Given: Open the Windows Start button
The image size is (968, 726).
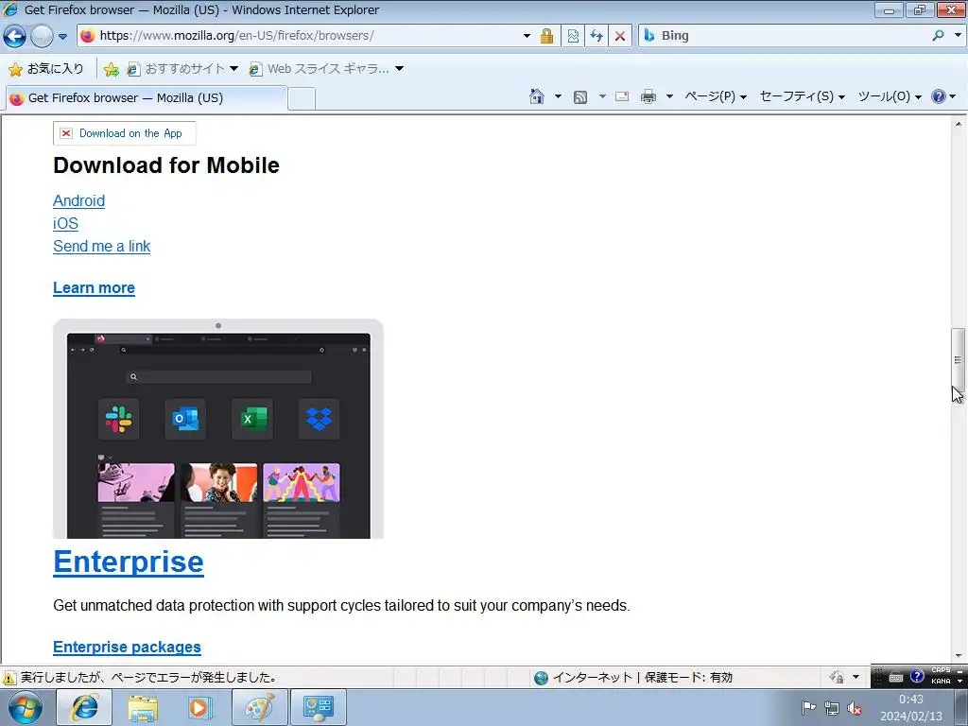Looking at the screenshot, I should [x=26, y=707].
